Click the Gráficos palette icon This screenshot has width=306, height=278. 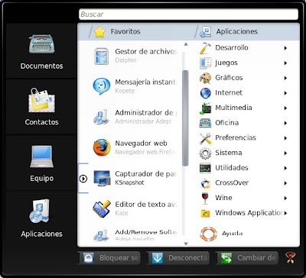pos(205,78)
